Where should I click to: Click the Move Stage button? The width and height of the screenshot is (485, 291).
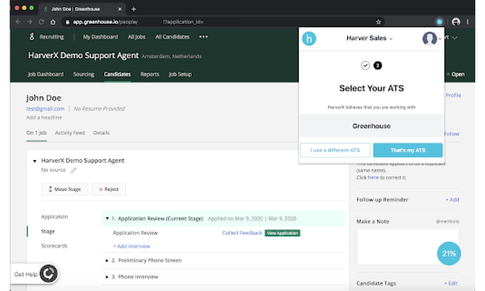pyautogui.click(x=65, y=189)
